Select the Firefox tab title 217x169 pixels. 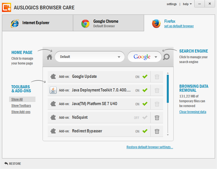pyautogui.click(x=170, y=21)
